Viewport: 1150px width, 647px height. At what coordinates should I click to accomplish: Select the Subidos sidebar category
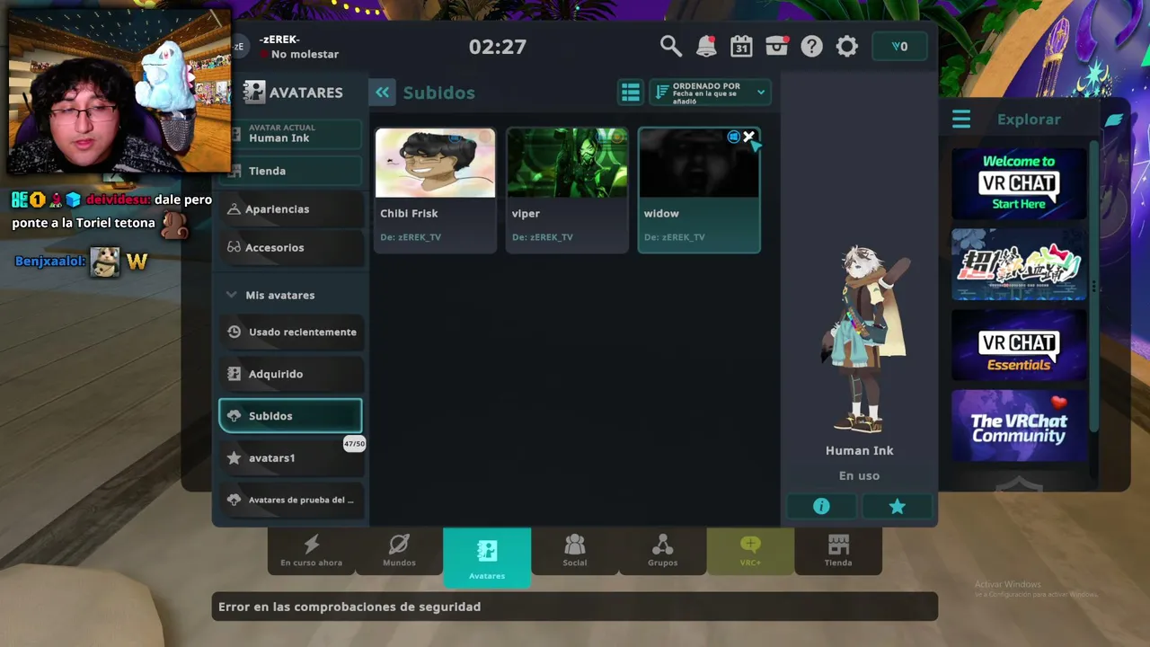click(x=290, y=416)
